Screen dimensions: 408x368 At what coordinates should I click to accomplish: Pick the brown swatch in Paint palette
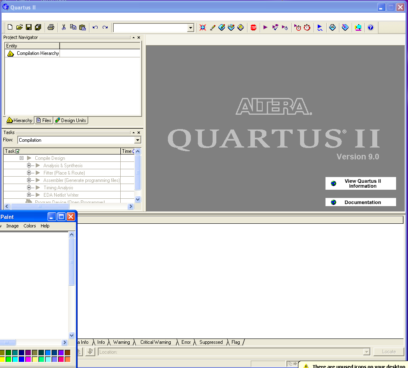click(67, 352)
